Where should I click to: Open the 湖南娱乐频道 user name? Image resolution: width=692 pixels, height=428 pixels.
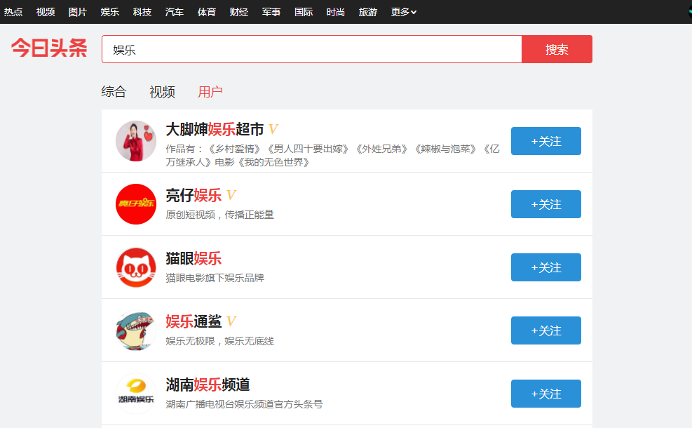coord(208,384)
